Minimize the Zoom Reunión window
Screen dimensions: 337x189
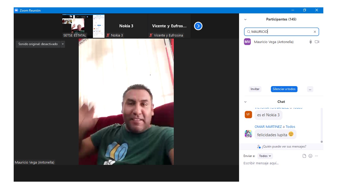pyautogui.click(x=293, y=10)
